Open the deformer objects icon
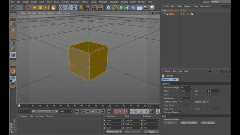Screen dimensions: 240x135 133,7
